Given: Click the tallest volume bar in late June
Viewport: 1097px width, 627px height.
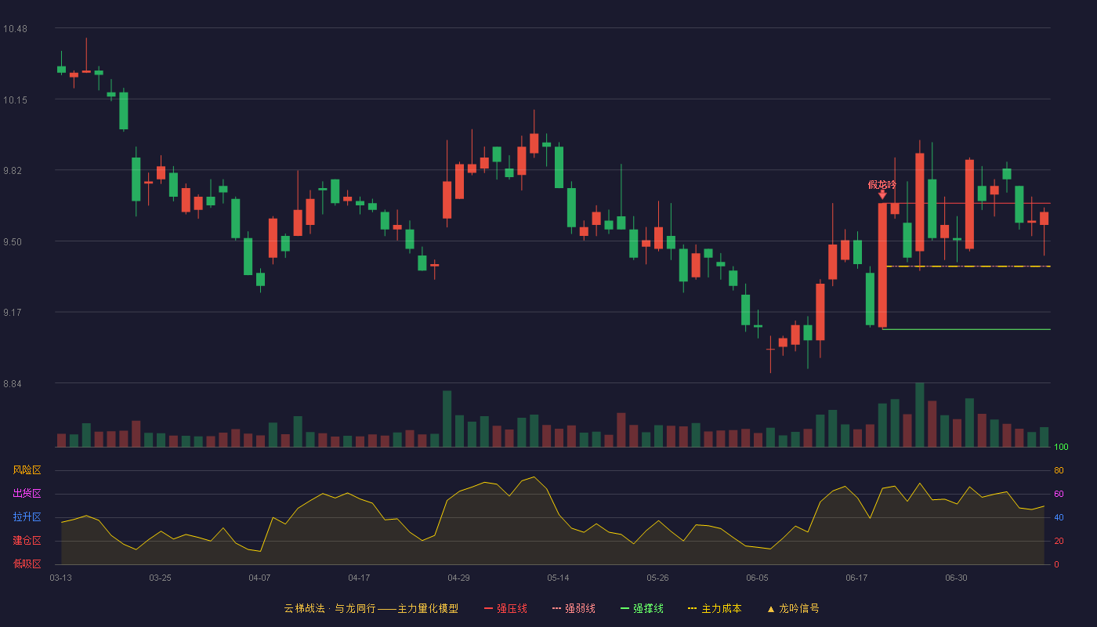Looking at the screenshot, I should click(920, 415).
